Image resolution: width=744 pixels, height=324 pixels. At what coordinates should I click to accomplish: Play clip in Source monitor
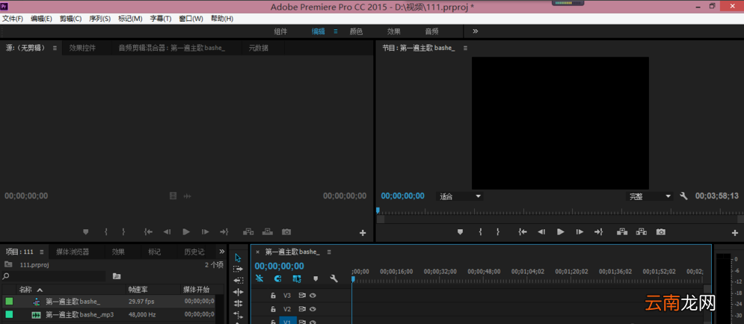(x=186, y=231)
